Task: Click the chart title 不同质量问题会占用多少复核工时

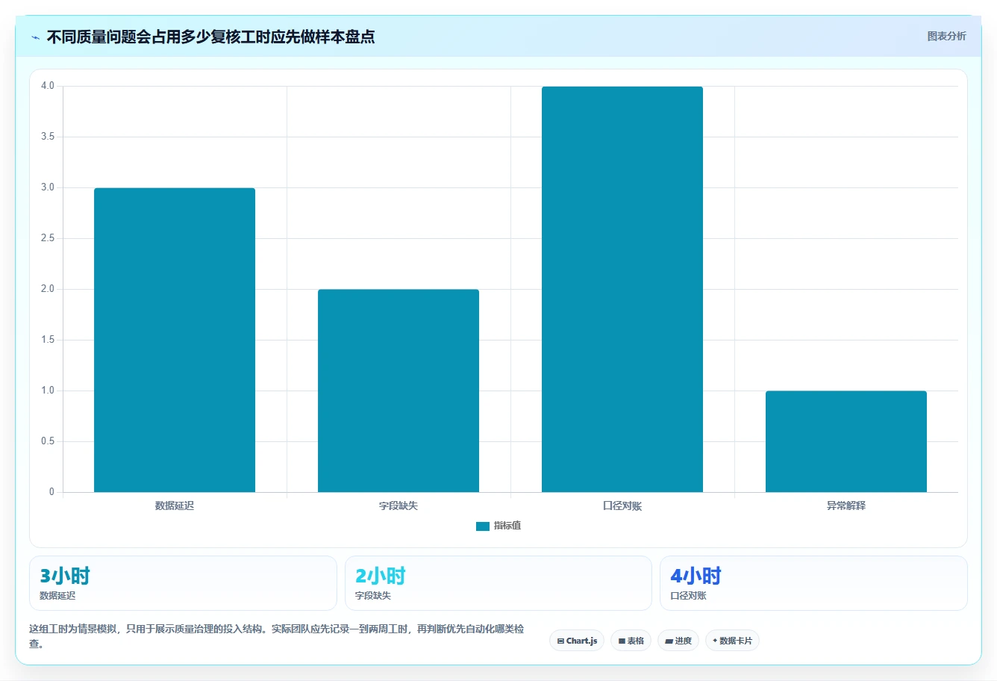Action: coord(210,37)
